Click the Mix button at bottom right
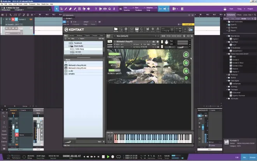This screenshot has width=257, height=161. (x=245, y=158)
